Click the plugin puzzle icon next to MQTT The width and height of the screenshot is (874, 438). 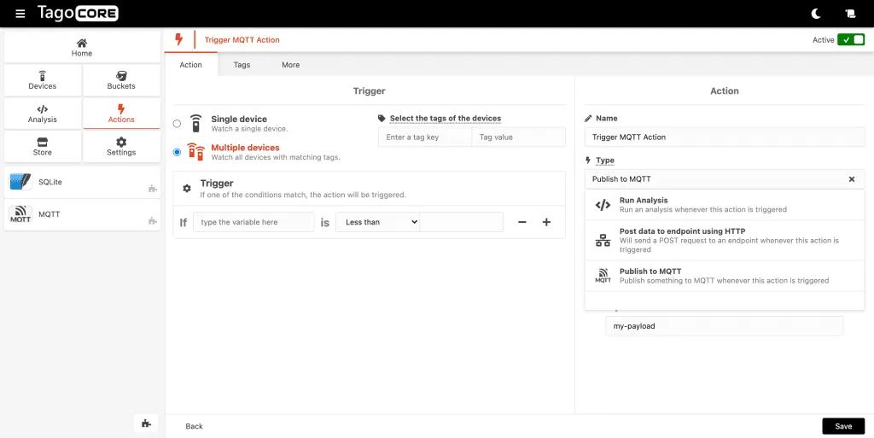(152, 221)
